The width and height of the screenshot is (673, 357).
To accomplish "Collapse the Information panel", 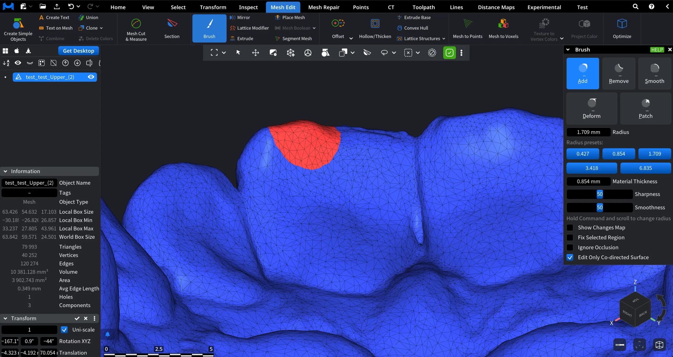I will 5,171.
